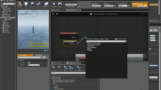Focus My Blueprint search field

[68, 73]
